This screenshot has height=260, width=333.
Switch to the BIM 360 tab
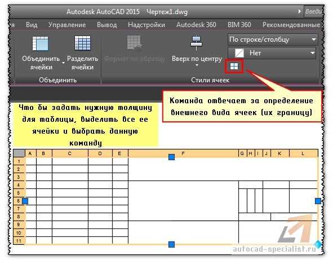coord(239,25)
